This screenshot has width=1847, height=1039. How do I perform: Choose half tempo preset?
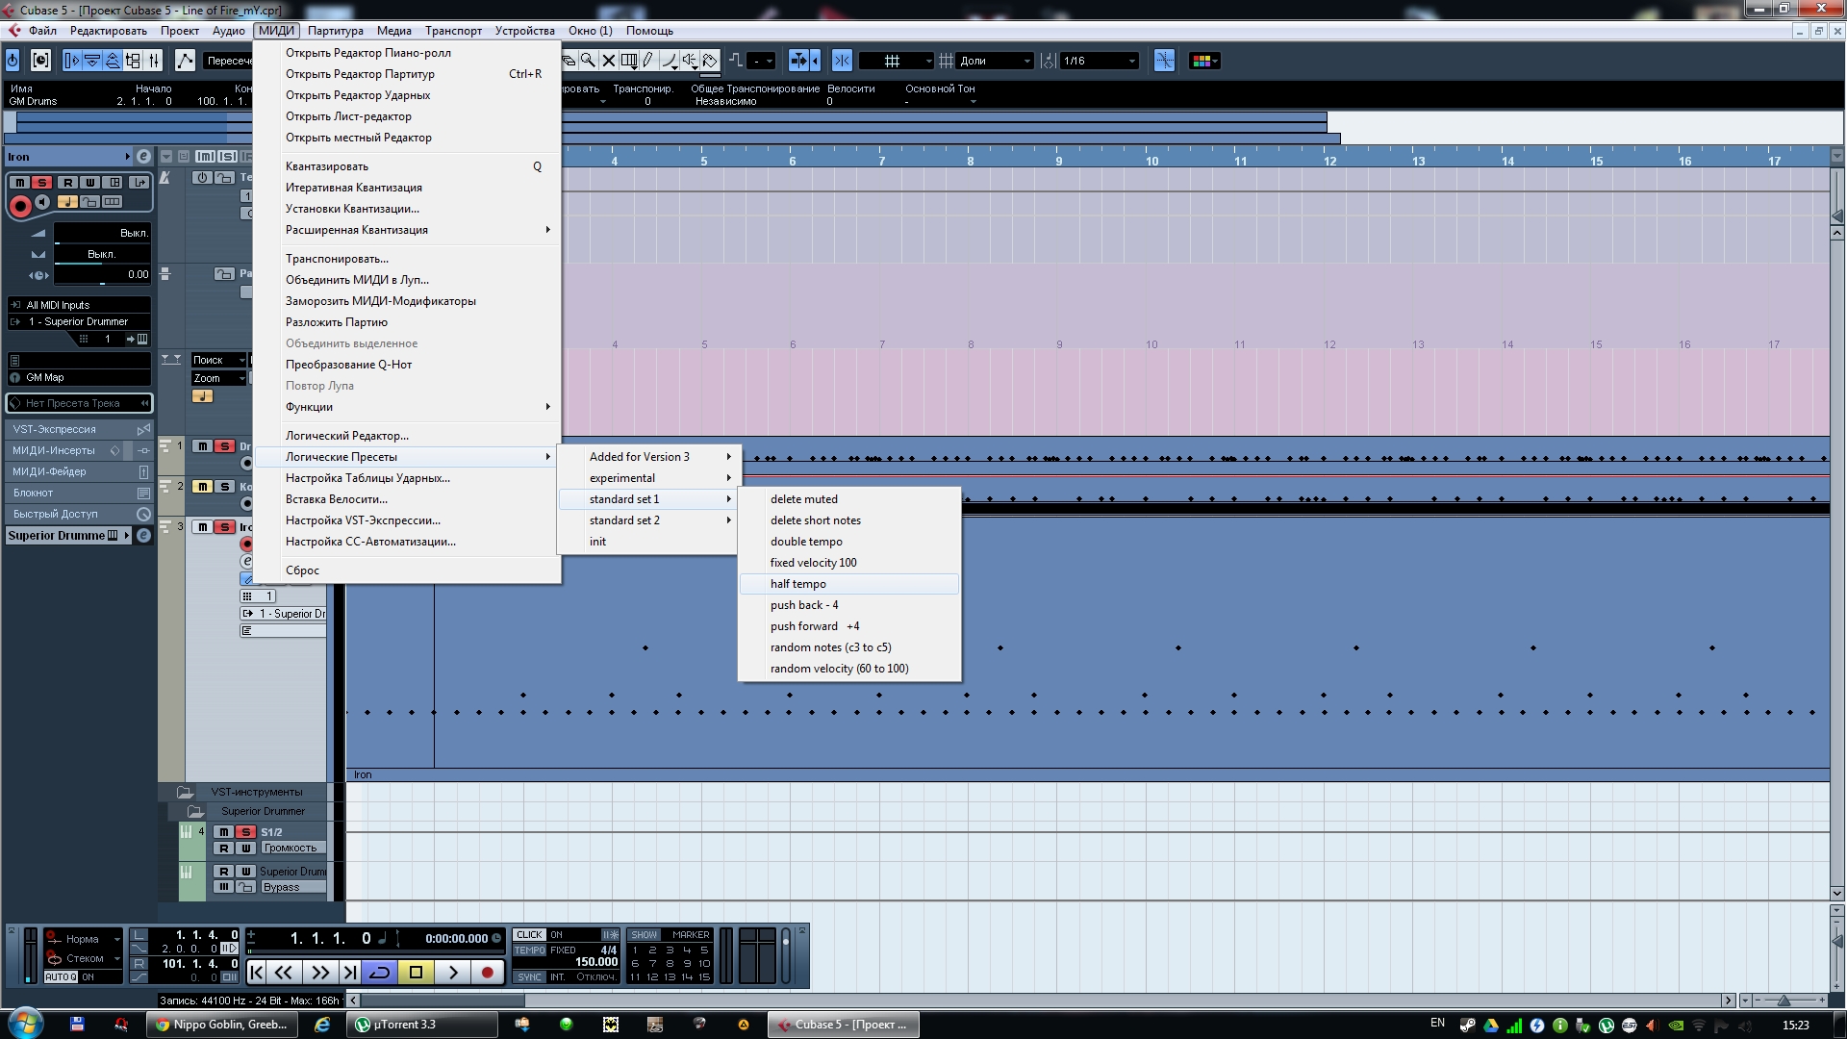click(x=798, y=584)
